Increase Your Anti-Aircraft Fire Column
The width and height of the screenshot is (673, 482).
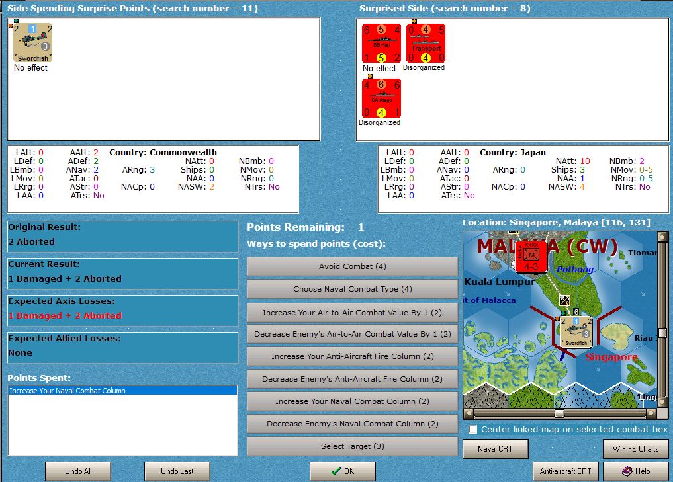tap(352, 356)
